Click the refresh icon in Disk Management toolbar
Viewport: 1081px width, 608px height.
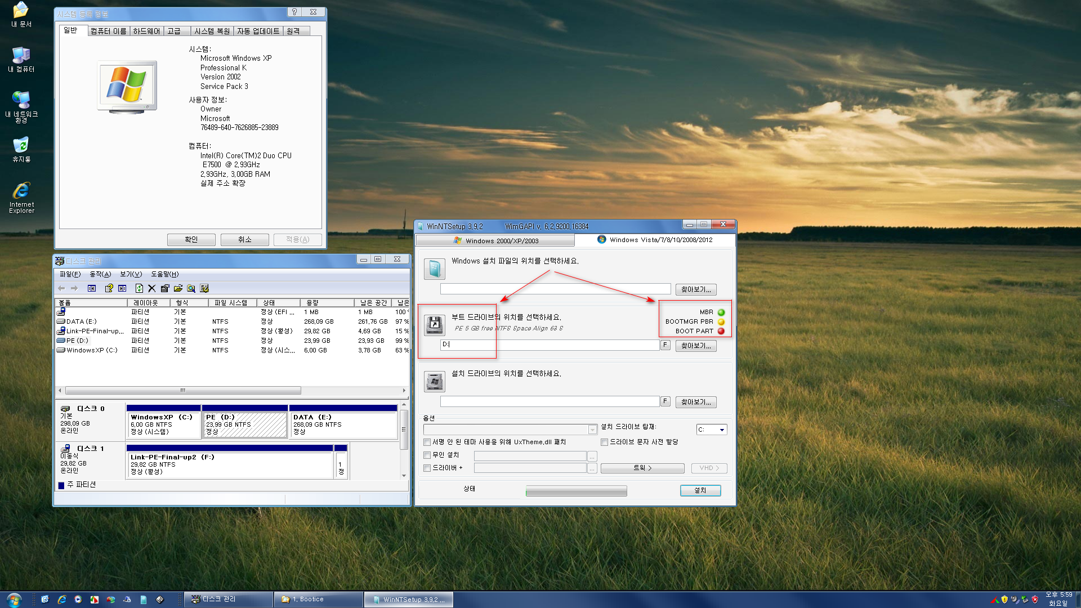coord(139,288)
